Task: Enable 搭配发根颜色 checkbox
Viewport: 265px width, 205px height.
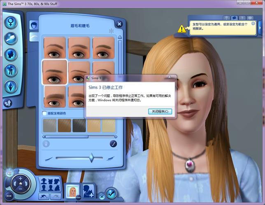Action: (44, 113)
